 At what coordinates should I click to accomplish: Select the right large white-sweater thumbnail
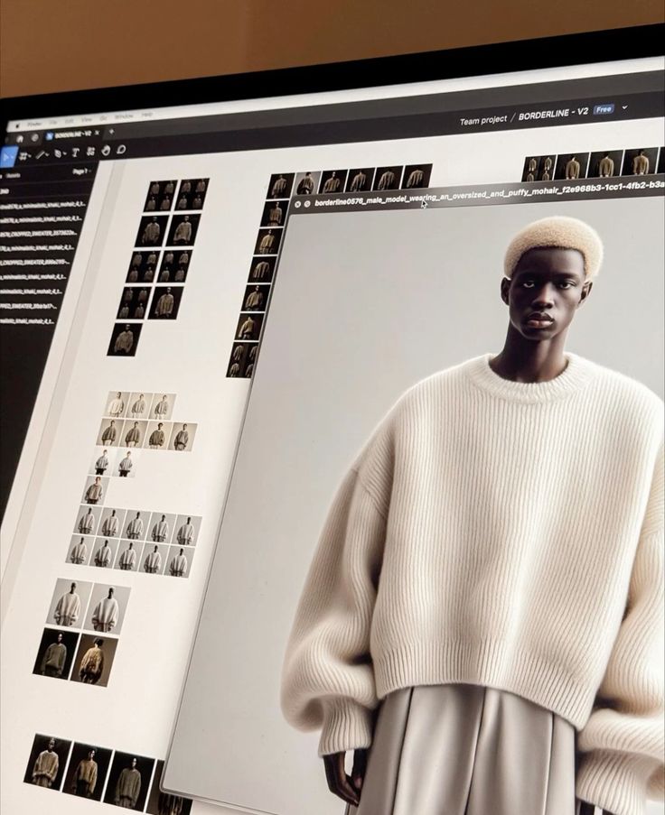pos(108,608)
